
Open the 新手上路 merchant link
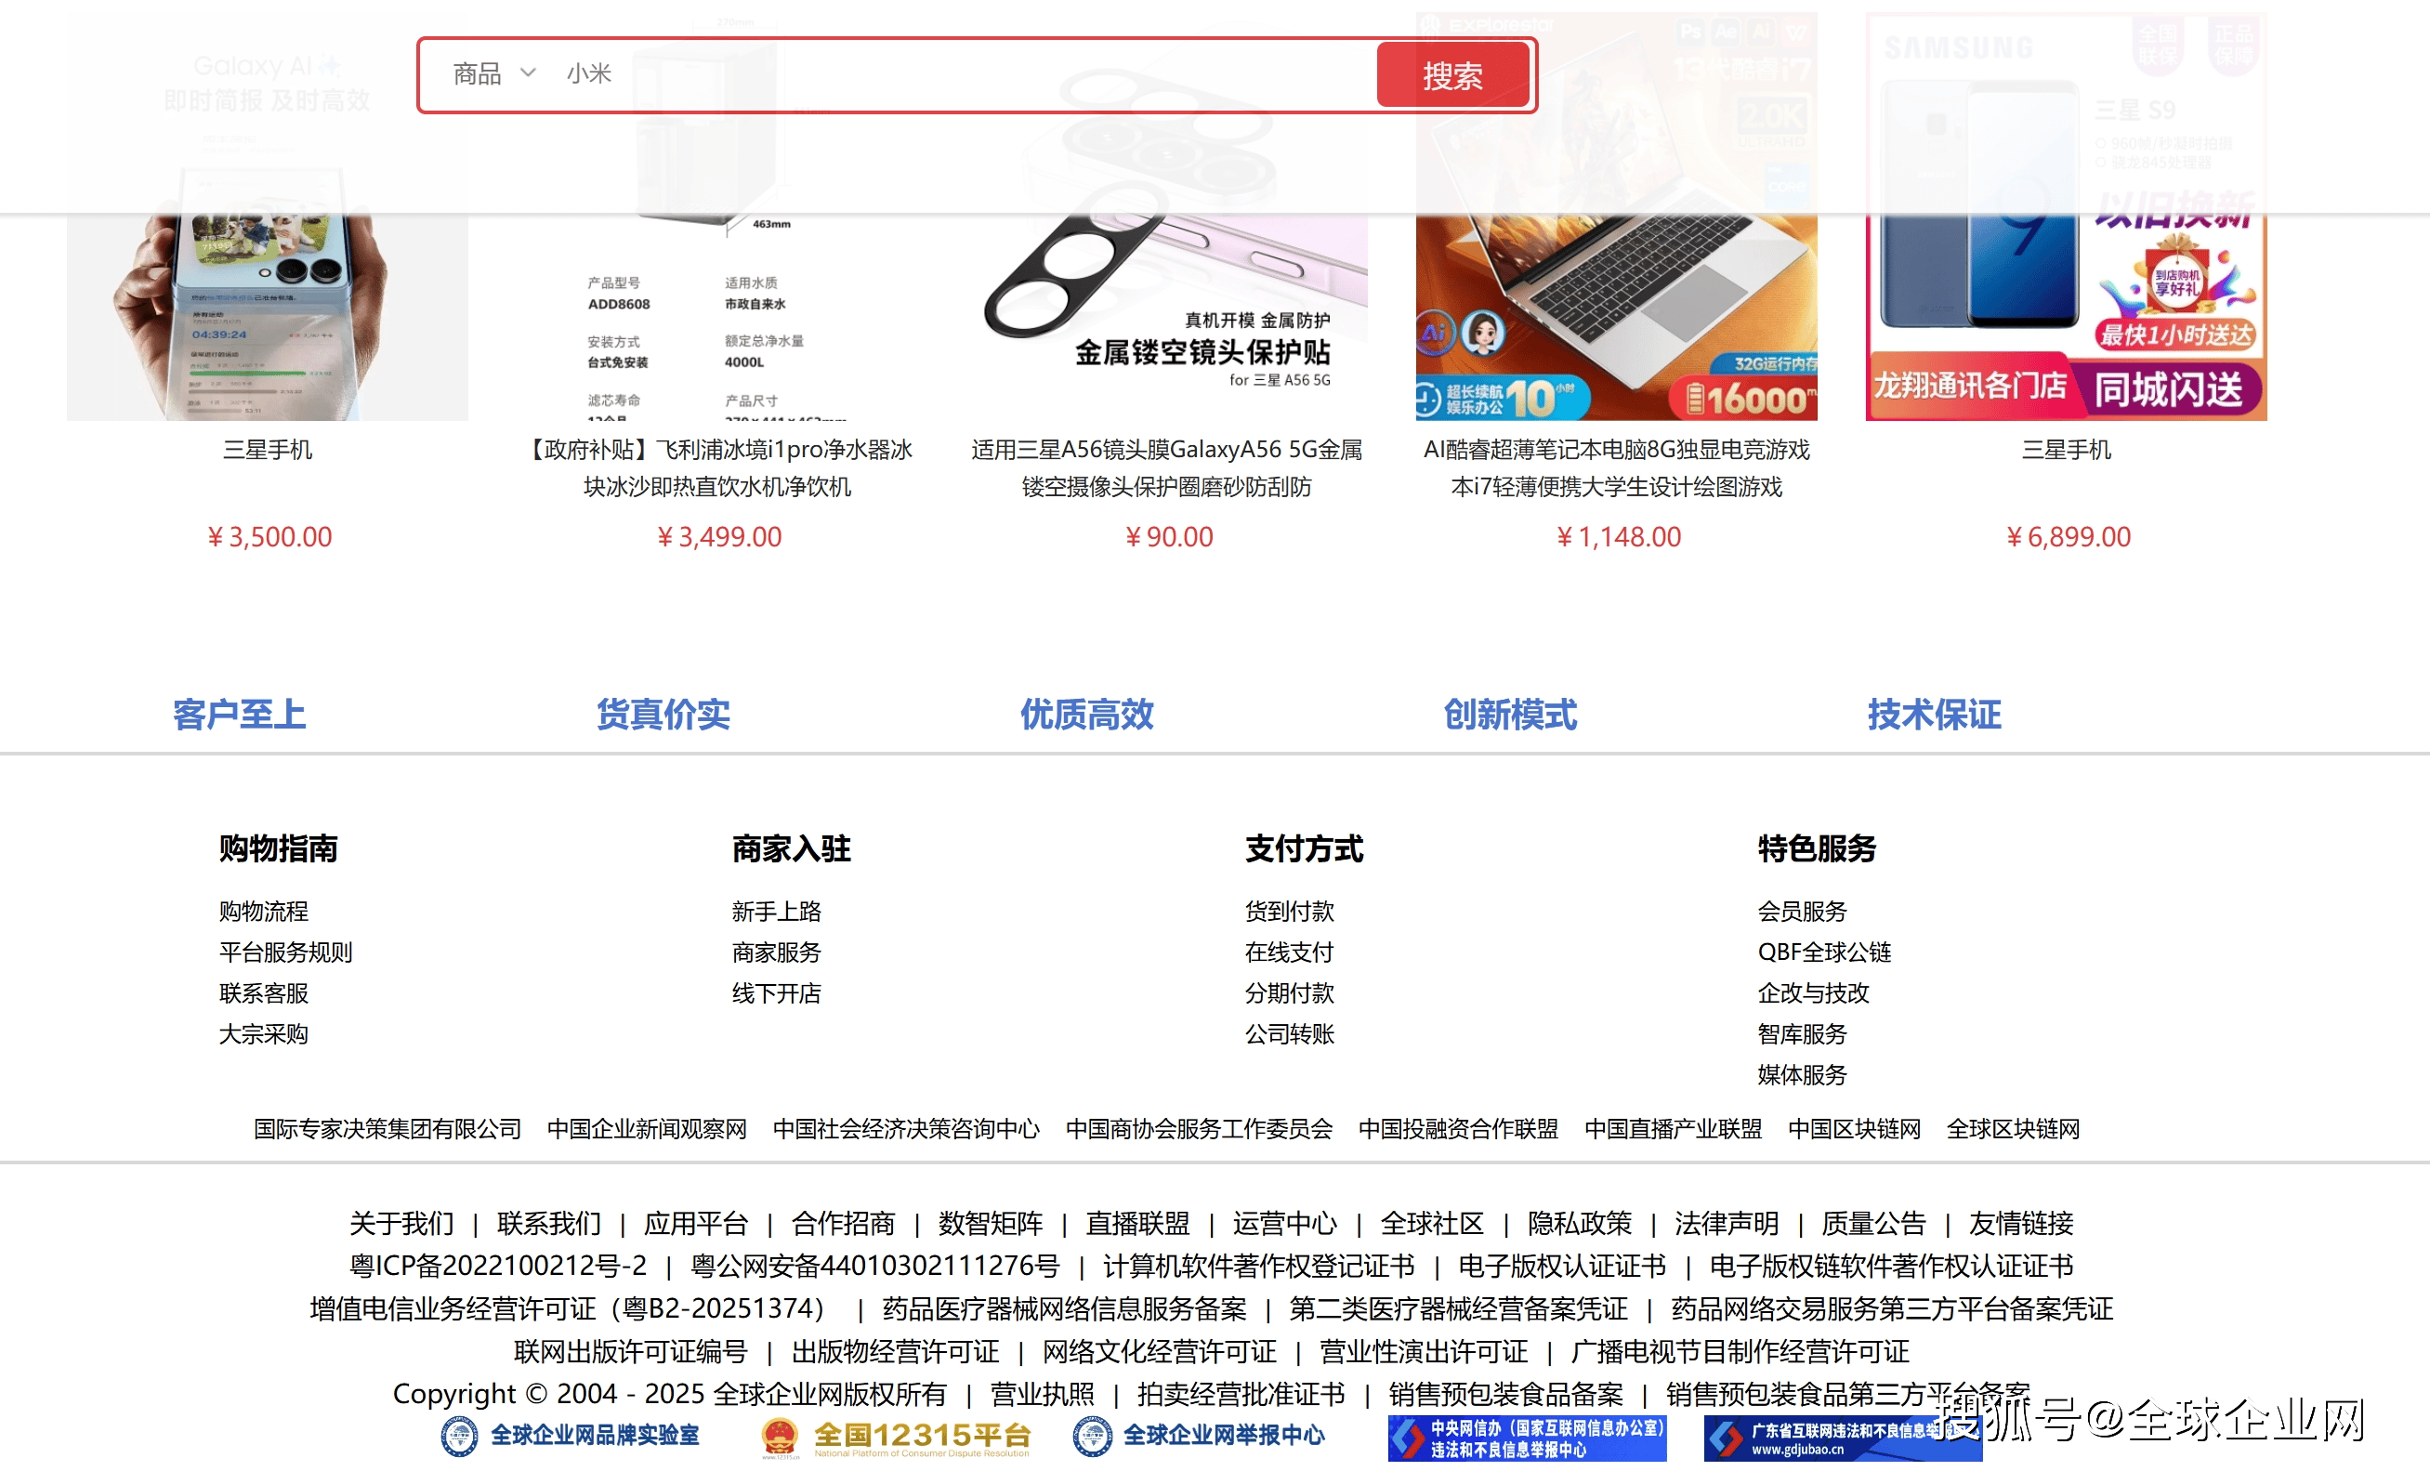(776, 910)
